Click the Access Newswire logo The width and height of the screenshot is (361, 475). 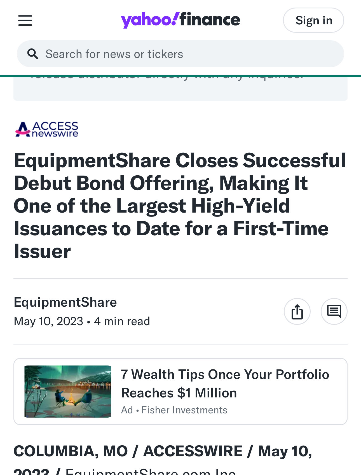(x=47, y=129)
